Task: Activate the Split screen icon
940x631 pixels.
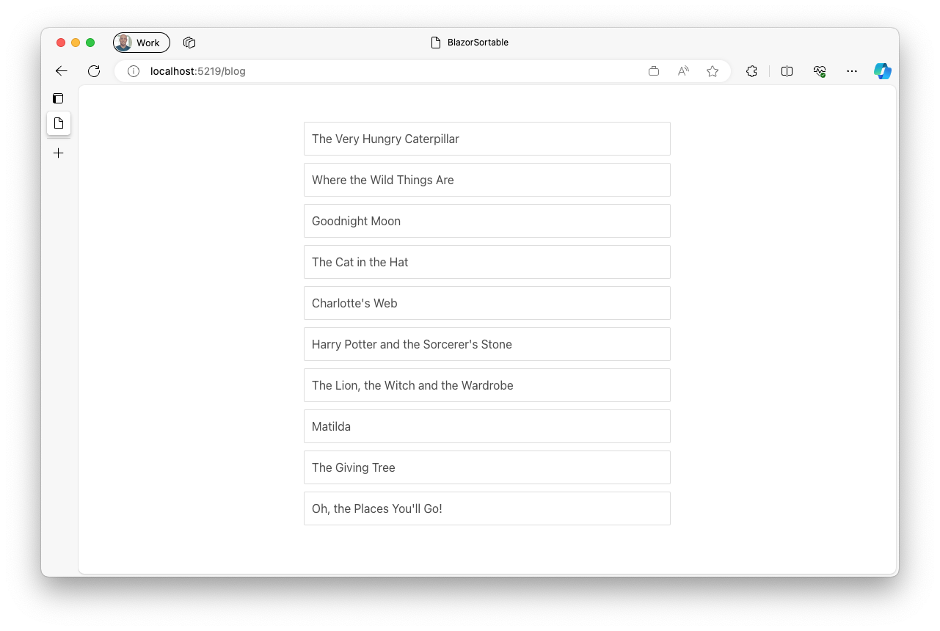Action: pyautogui.click(x=787, y=71)
